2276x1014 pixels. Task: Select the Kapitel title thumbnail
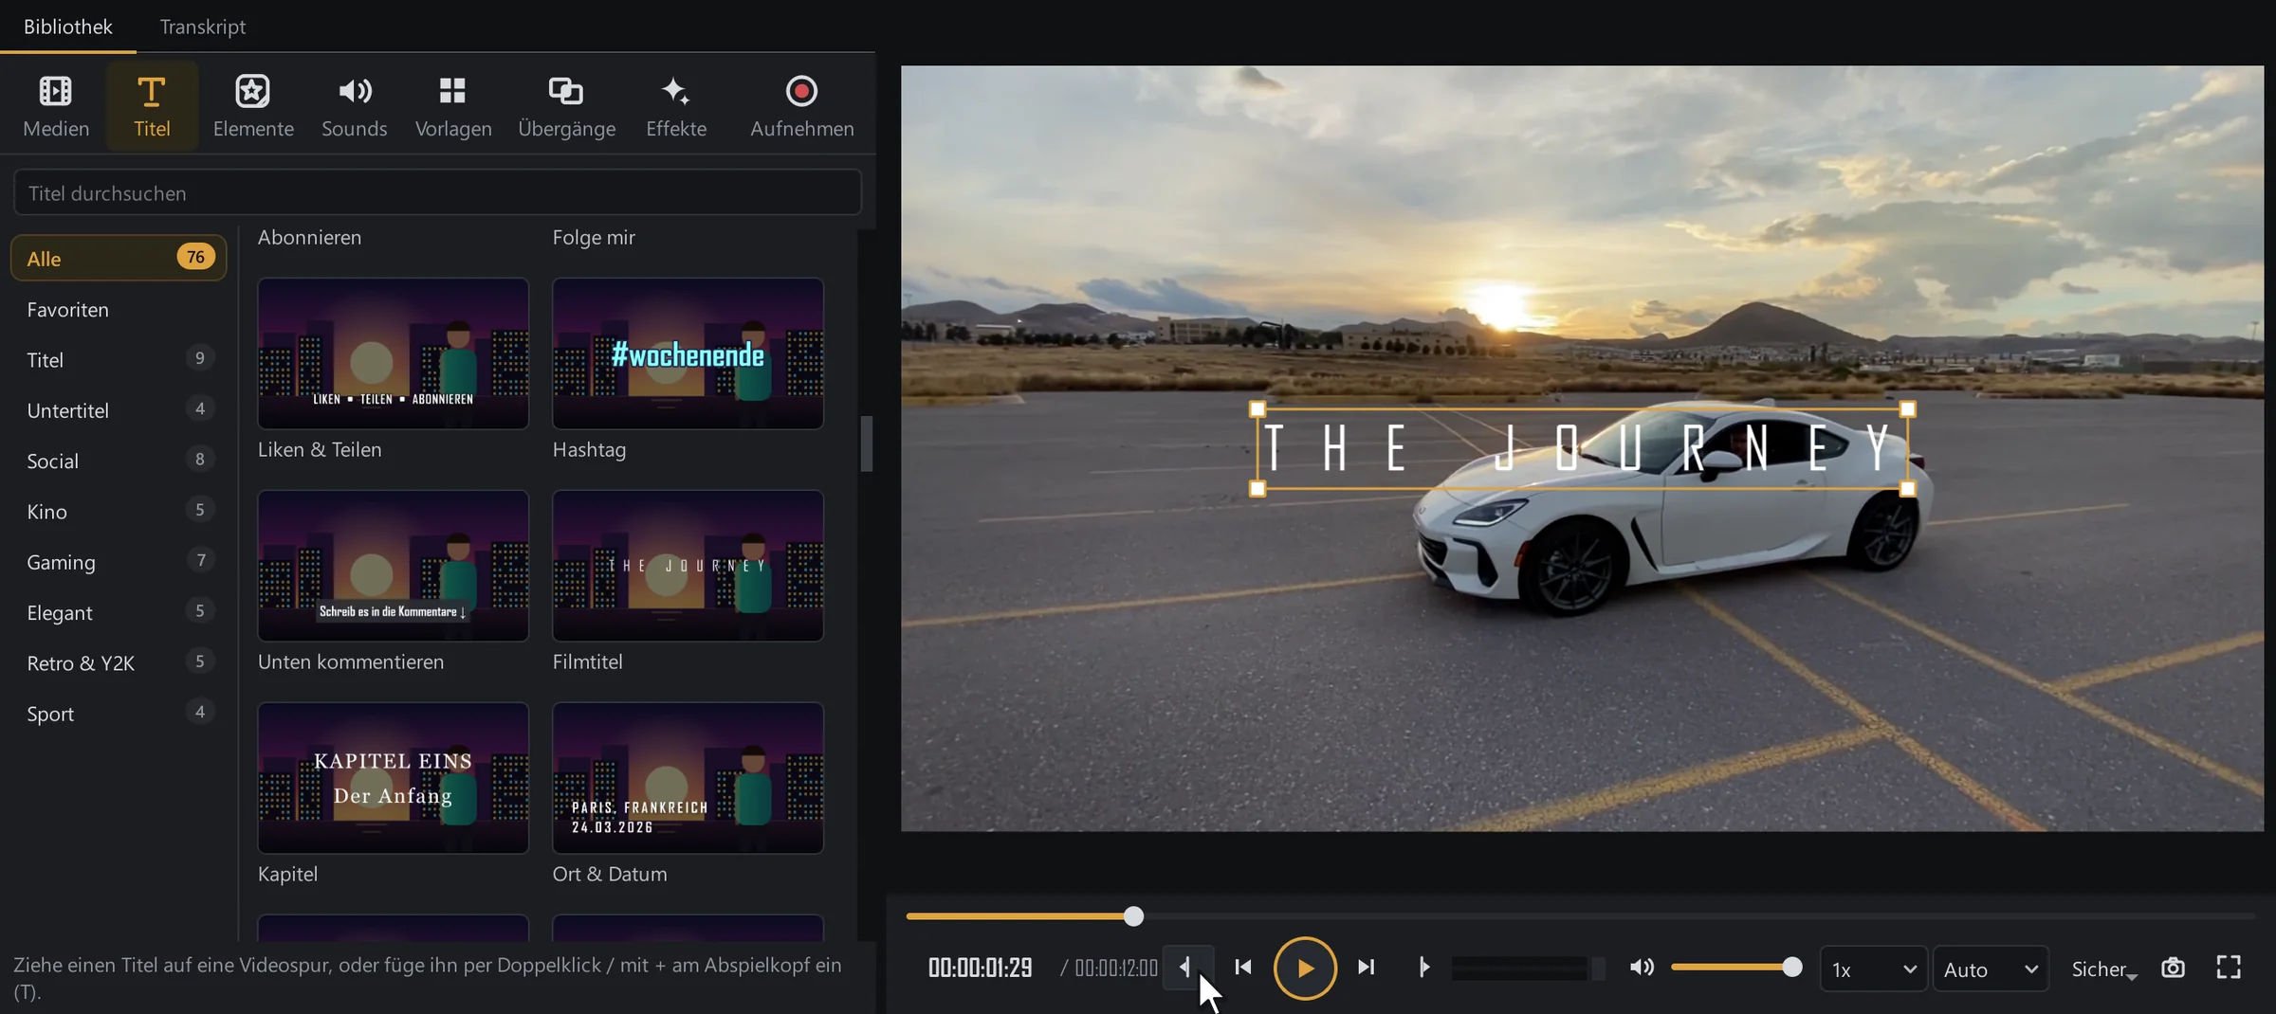393,778
